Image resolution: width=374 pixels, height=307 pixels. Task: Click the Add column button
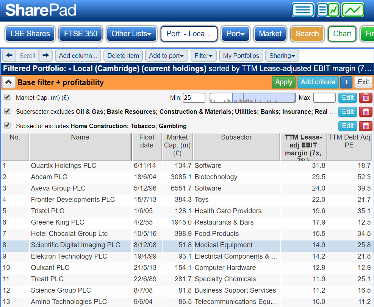tap(78, 56)
